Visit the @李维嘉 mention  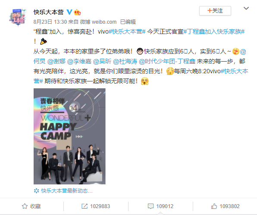point(79,62)
